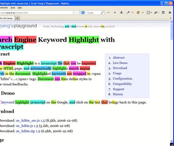The width and height of the screenshot is (174, 146).
Task: Open the Downloads arrow icon
Action: [122, 12]
